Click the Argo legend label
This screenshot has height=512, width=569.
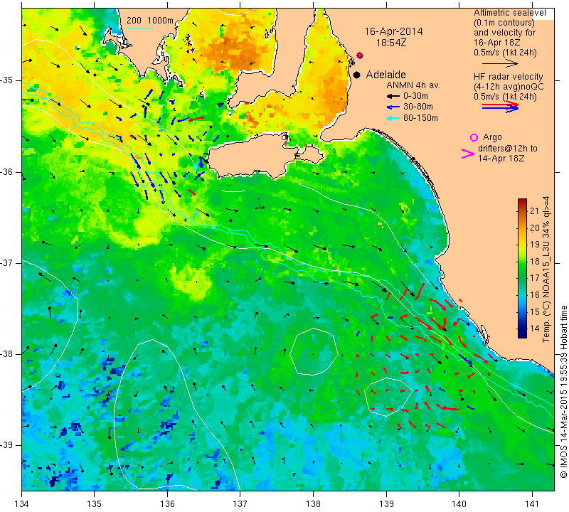pos(492,137)
